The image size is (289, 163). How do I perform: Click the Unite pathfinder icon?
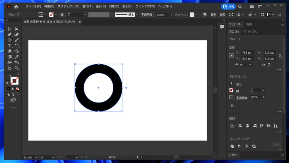pos(232,146)
